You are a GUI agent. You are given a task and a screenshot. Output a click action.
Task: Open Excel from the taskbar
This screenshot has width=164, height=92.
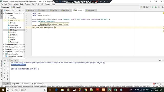coord(115,90)
